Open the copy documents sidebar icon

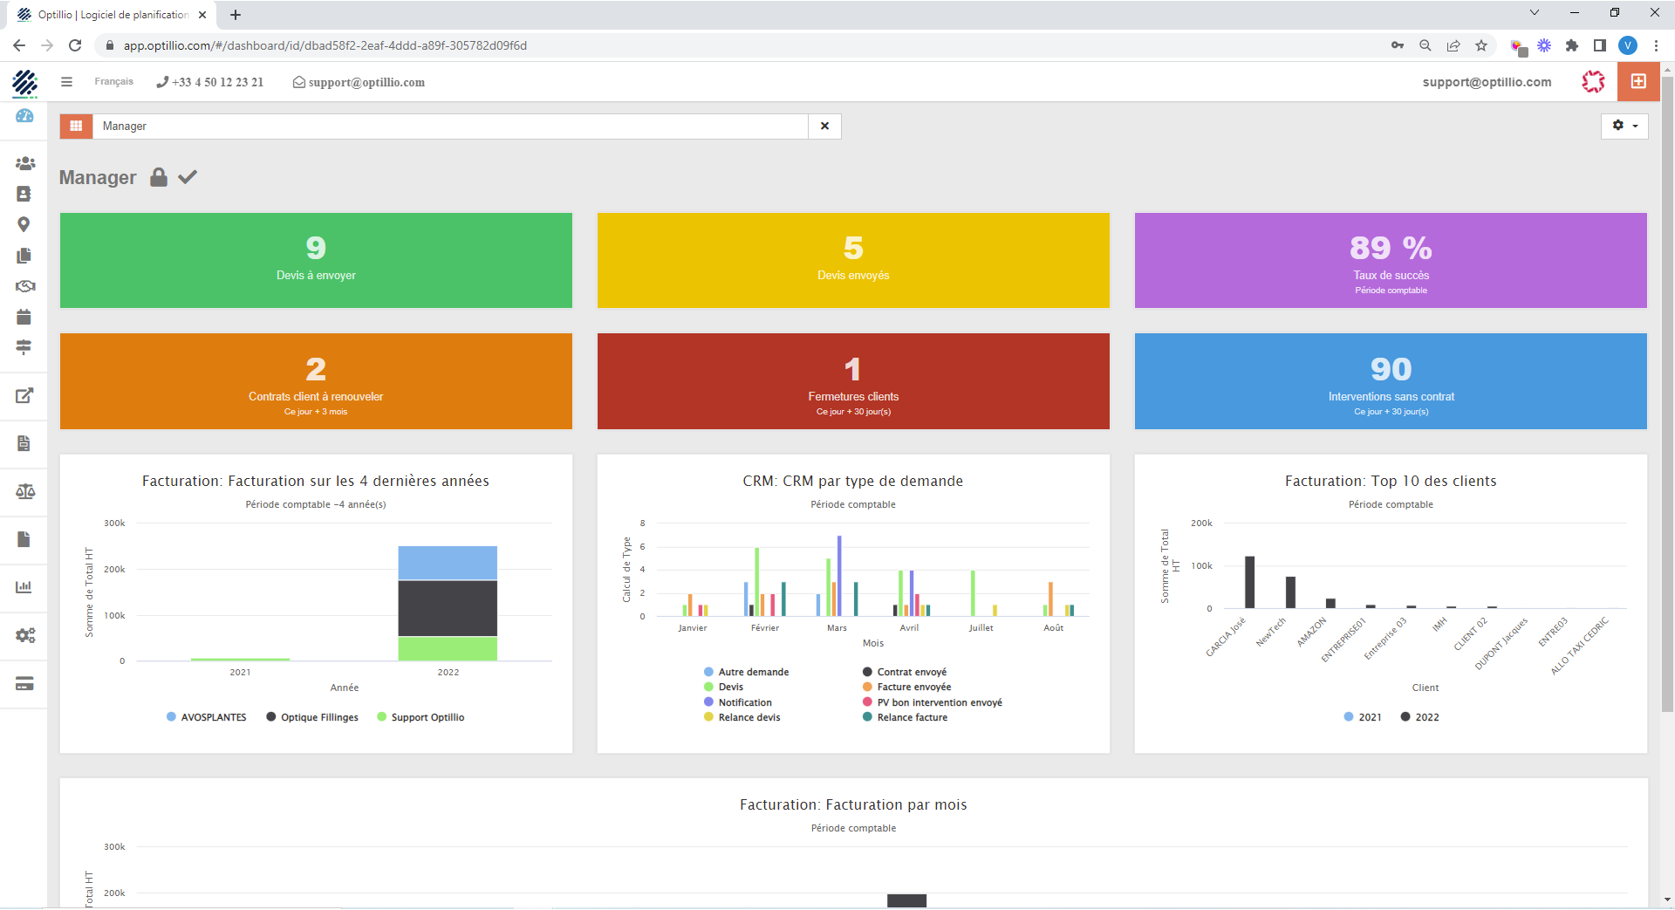24,256
